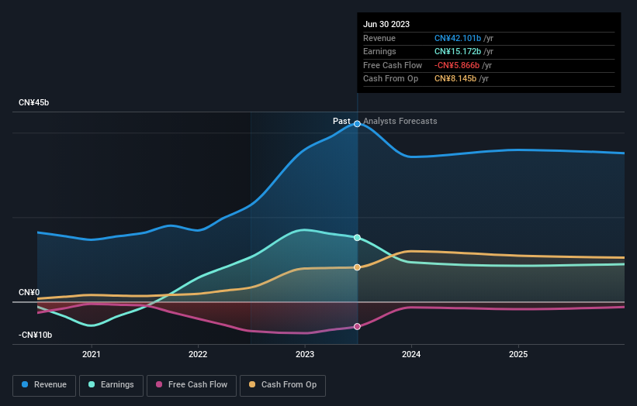Click the blue Revenue data point marker
637x406 pixels.
(x=357, y=124)
